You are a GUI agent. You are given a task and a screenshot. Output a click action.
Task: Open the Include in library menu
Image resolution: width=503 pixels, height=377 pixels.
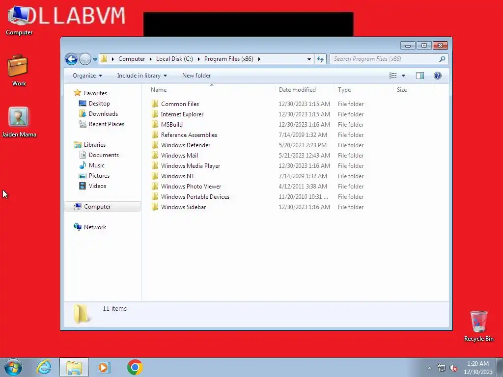[142, 76]
